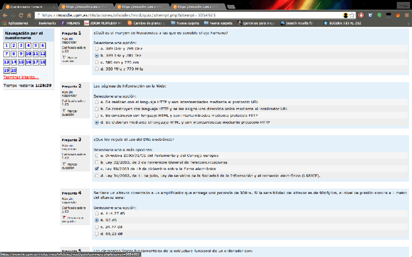
Task: Switch to the Cuestionario Tema 4 tab
Action: coord(29,7)
